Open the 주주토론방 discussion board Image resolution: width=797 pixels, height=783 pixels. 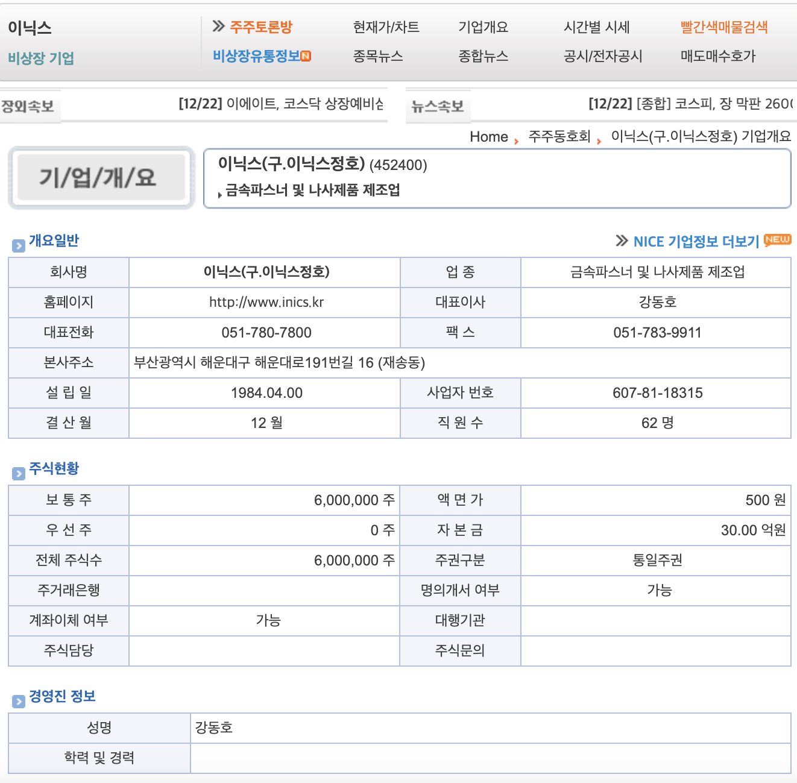coord(260,26)
